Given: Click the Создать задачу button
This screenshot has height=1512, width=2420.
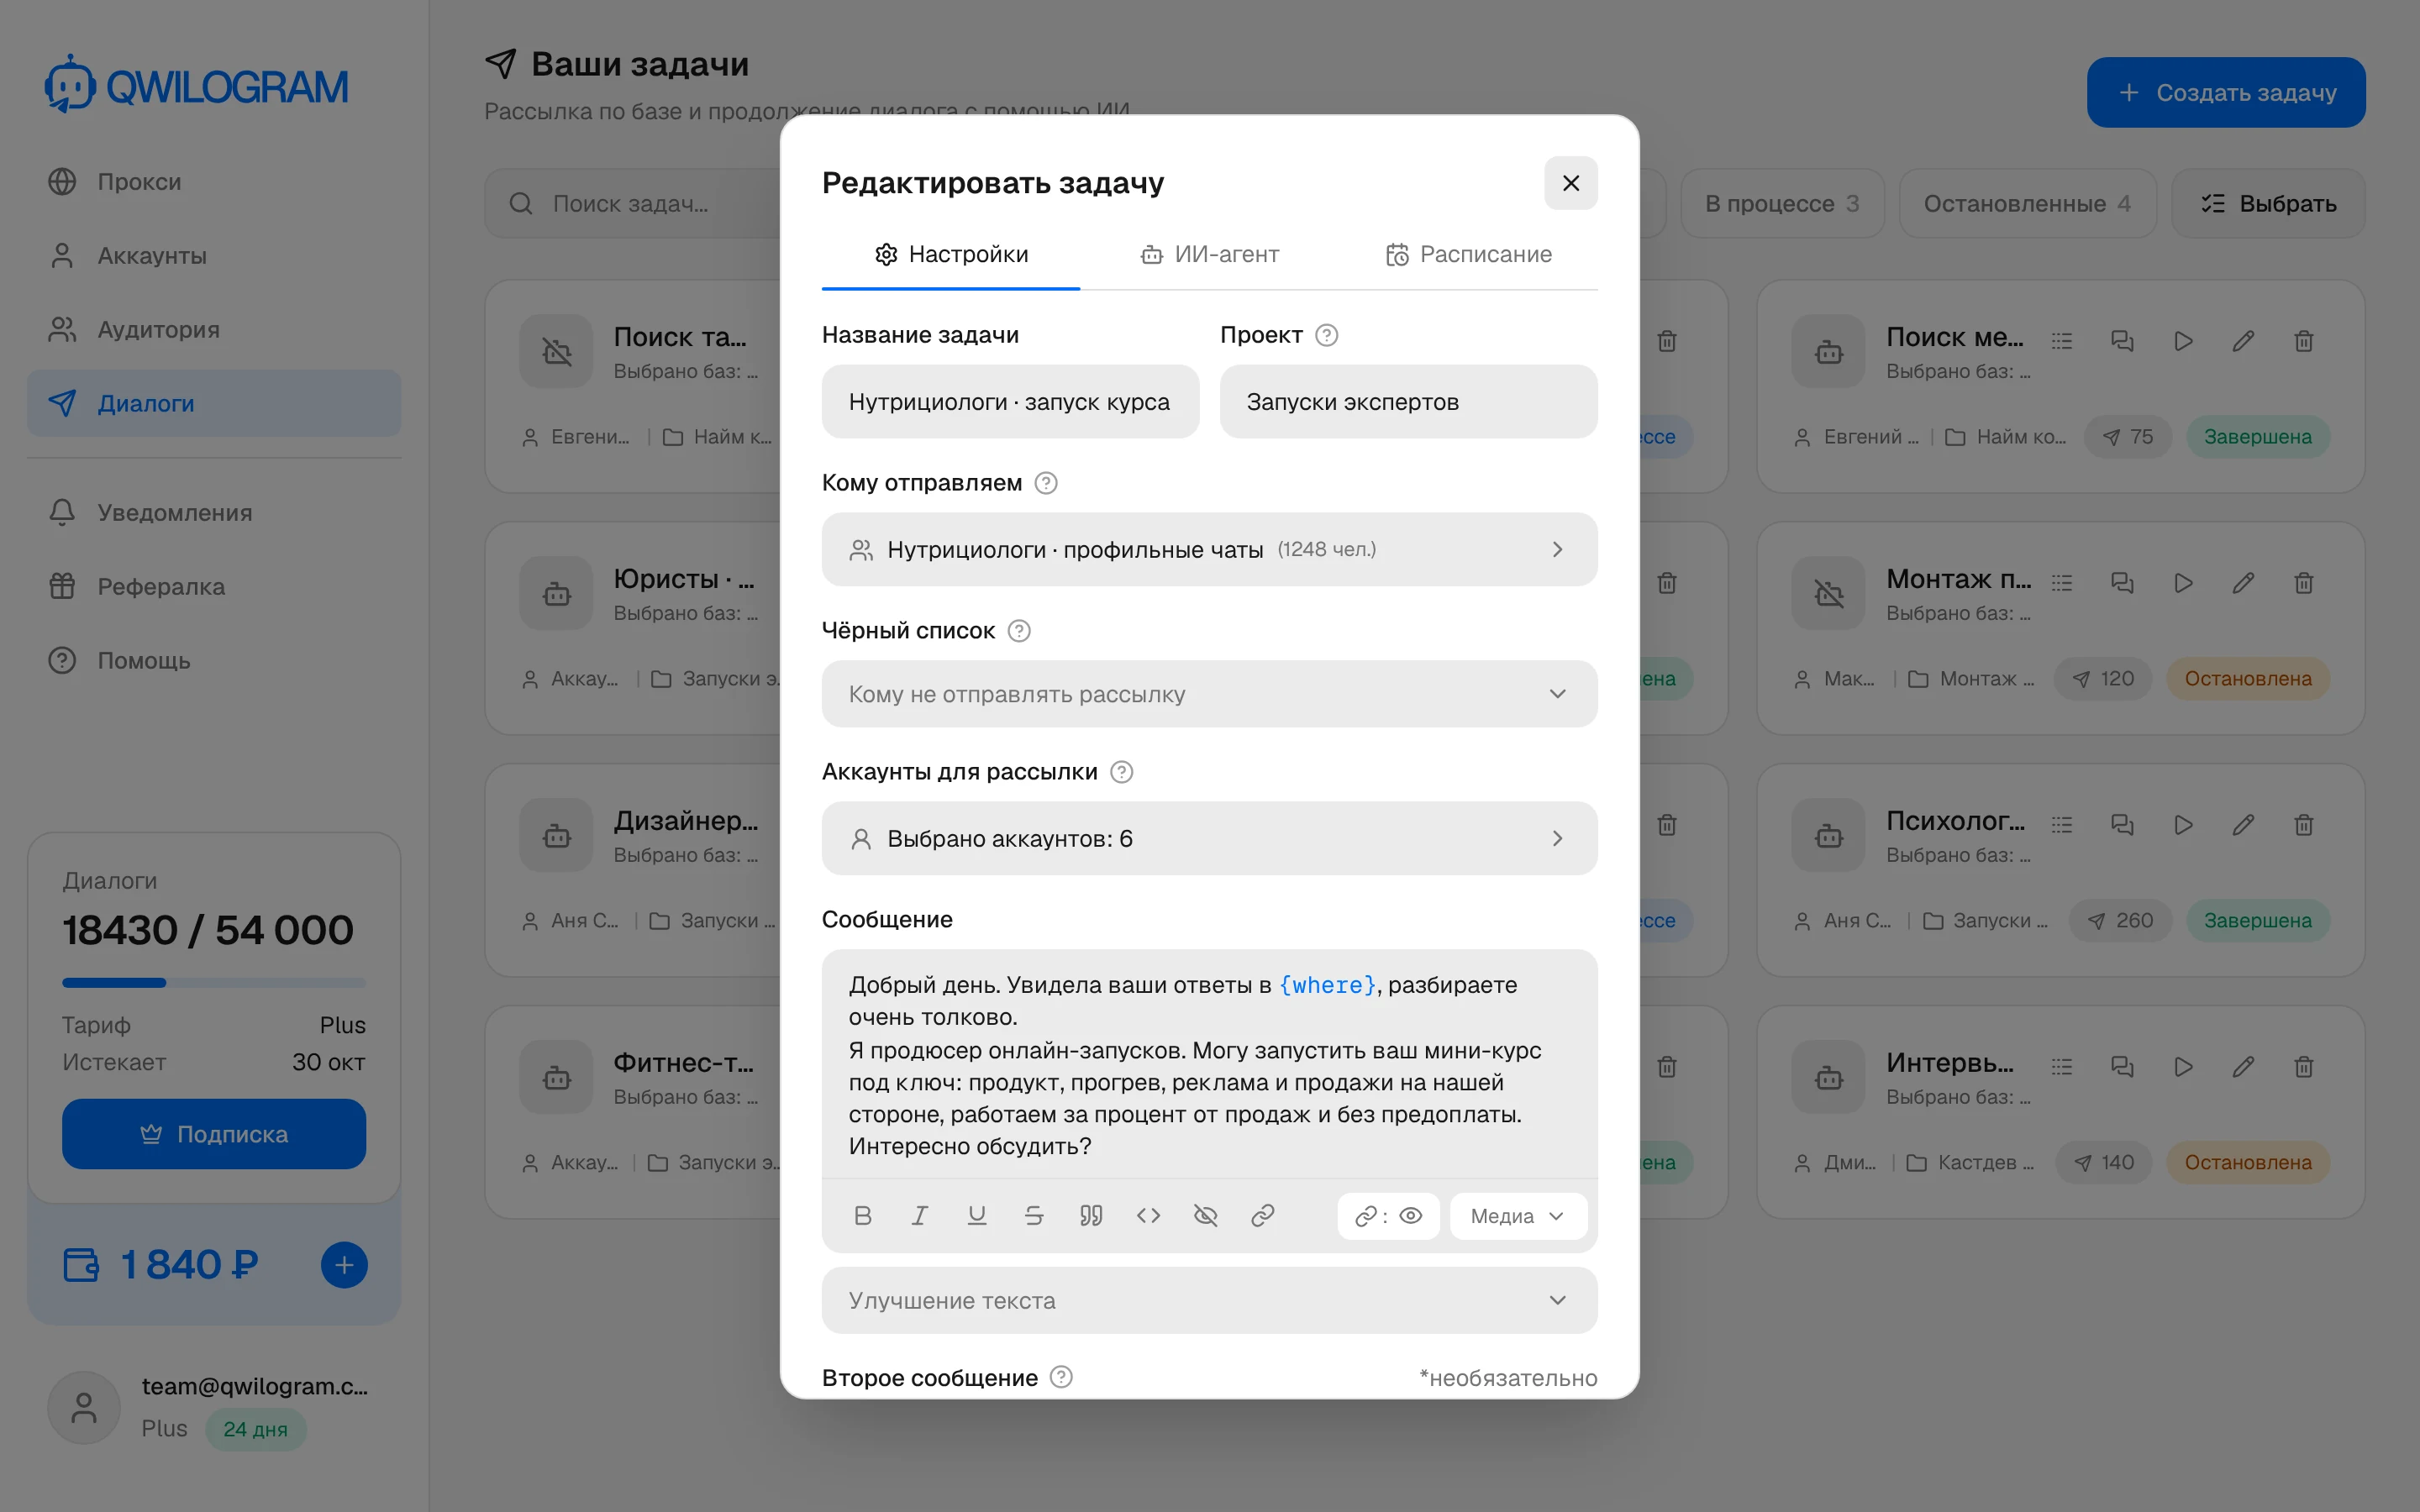Looking at the screenshot, I should click(2225, 92).
